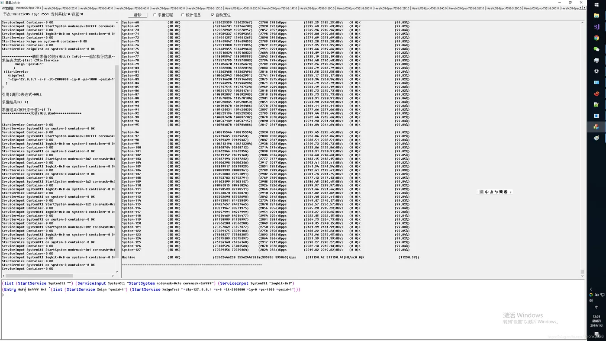The image size is (606, 341).
Task: Open the Settings gear taskbar icon
Action: [596, 71]
